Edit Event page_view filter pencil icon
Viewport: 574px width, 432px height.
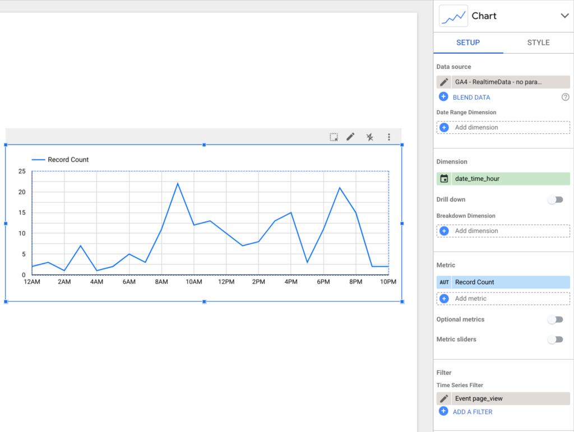pos(444,398)
